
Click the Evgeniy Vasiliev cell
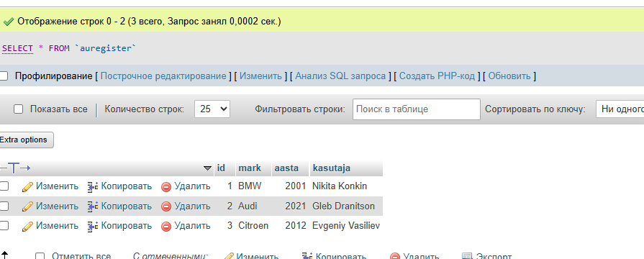click(x=346, y=226)
